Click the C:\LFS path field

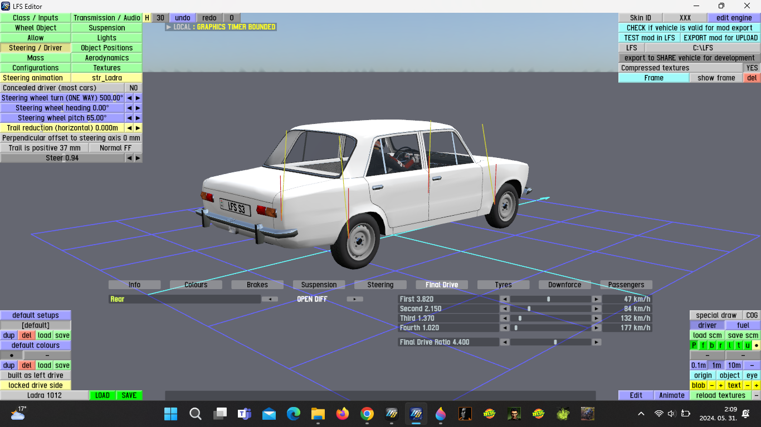[x=703, y=48]
